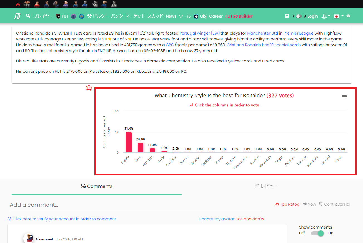Viewport: 363px width, 243px height.
Task: Open the search magnifier icon
Action: [x=28, y=16]
